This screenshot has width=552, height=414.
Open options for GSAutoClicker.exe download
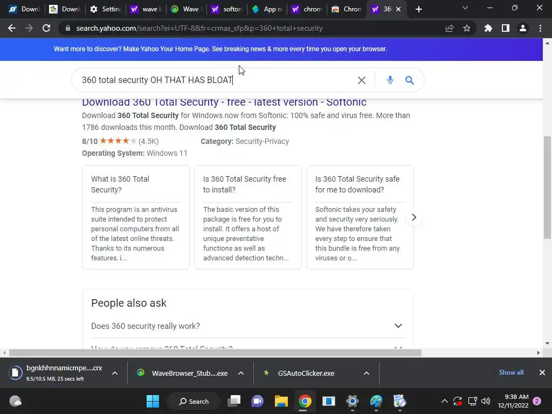tap(367, 373)
